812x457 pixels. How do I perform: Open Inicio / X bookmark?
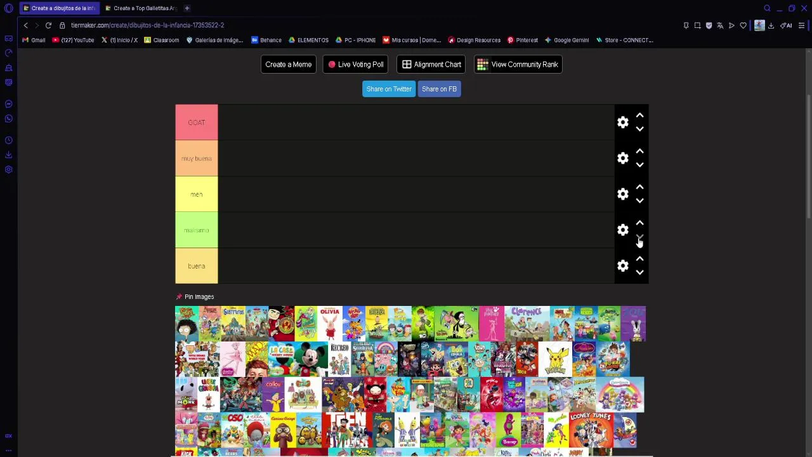[x=119, y=40]
